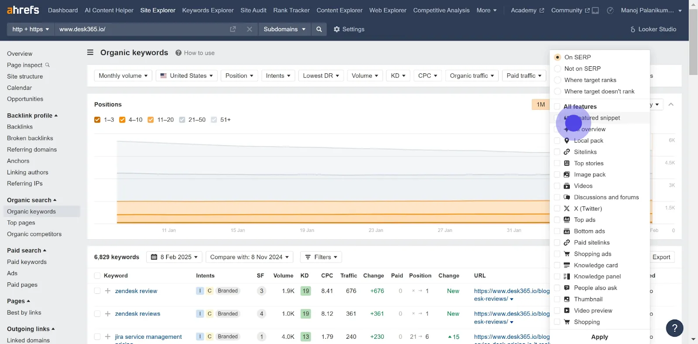Check the Bottom ads checkbox

pyautogui.click(x=557, y=231)
